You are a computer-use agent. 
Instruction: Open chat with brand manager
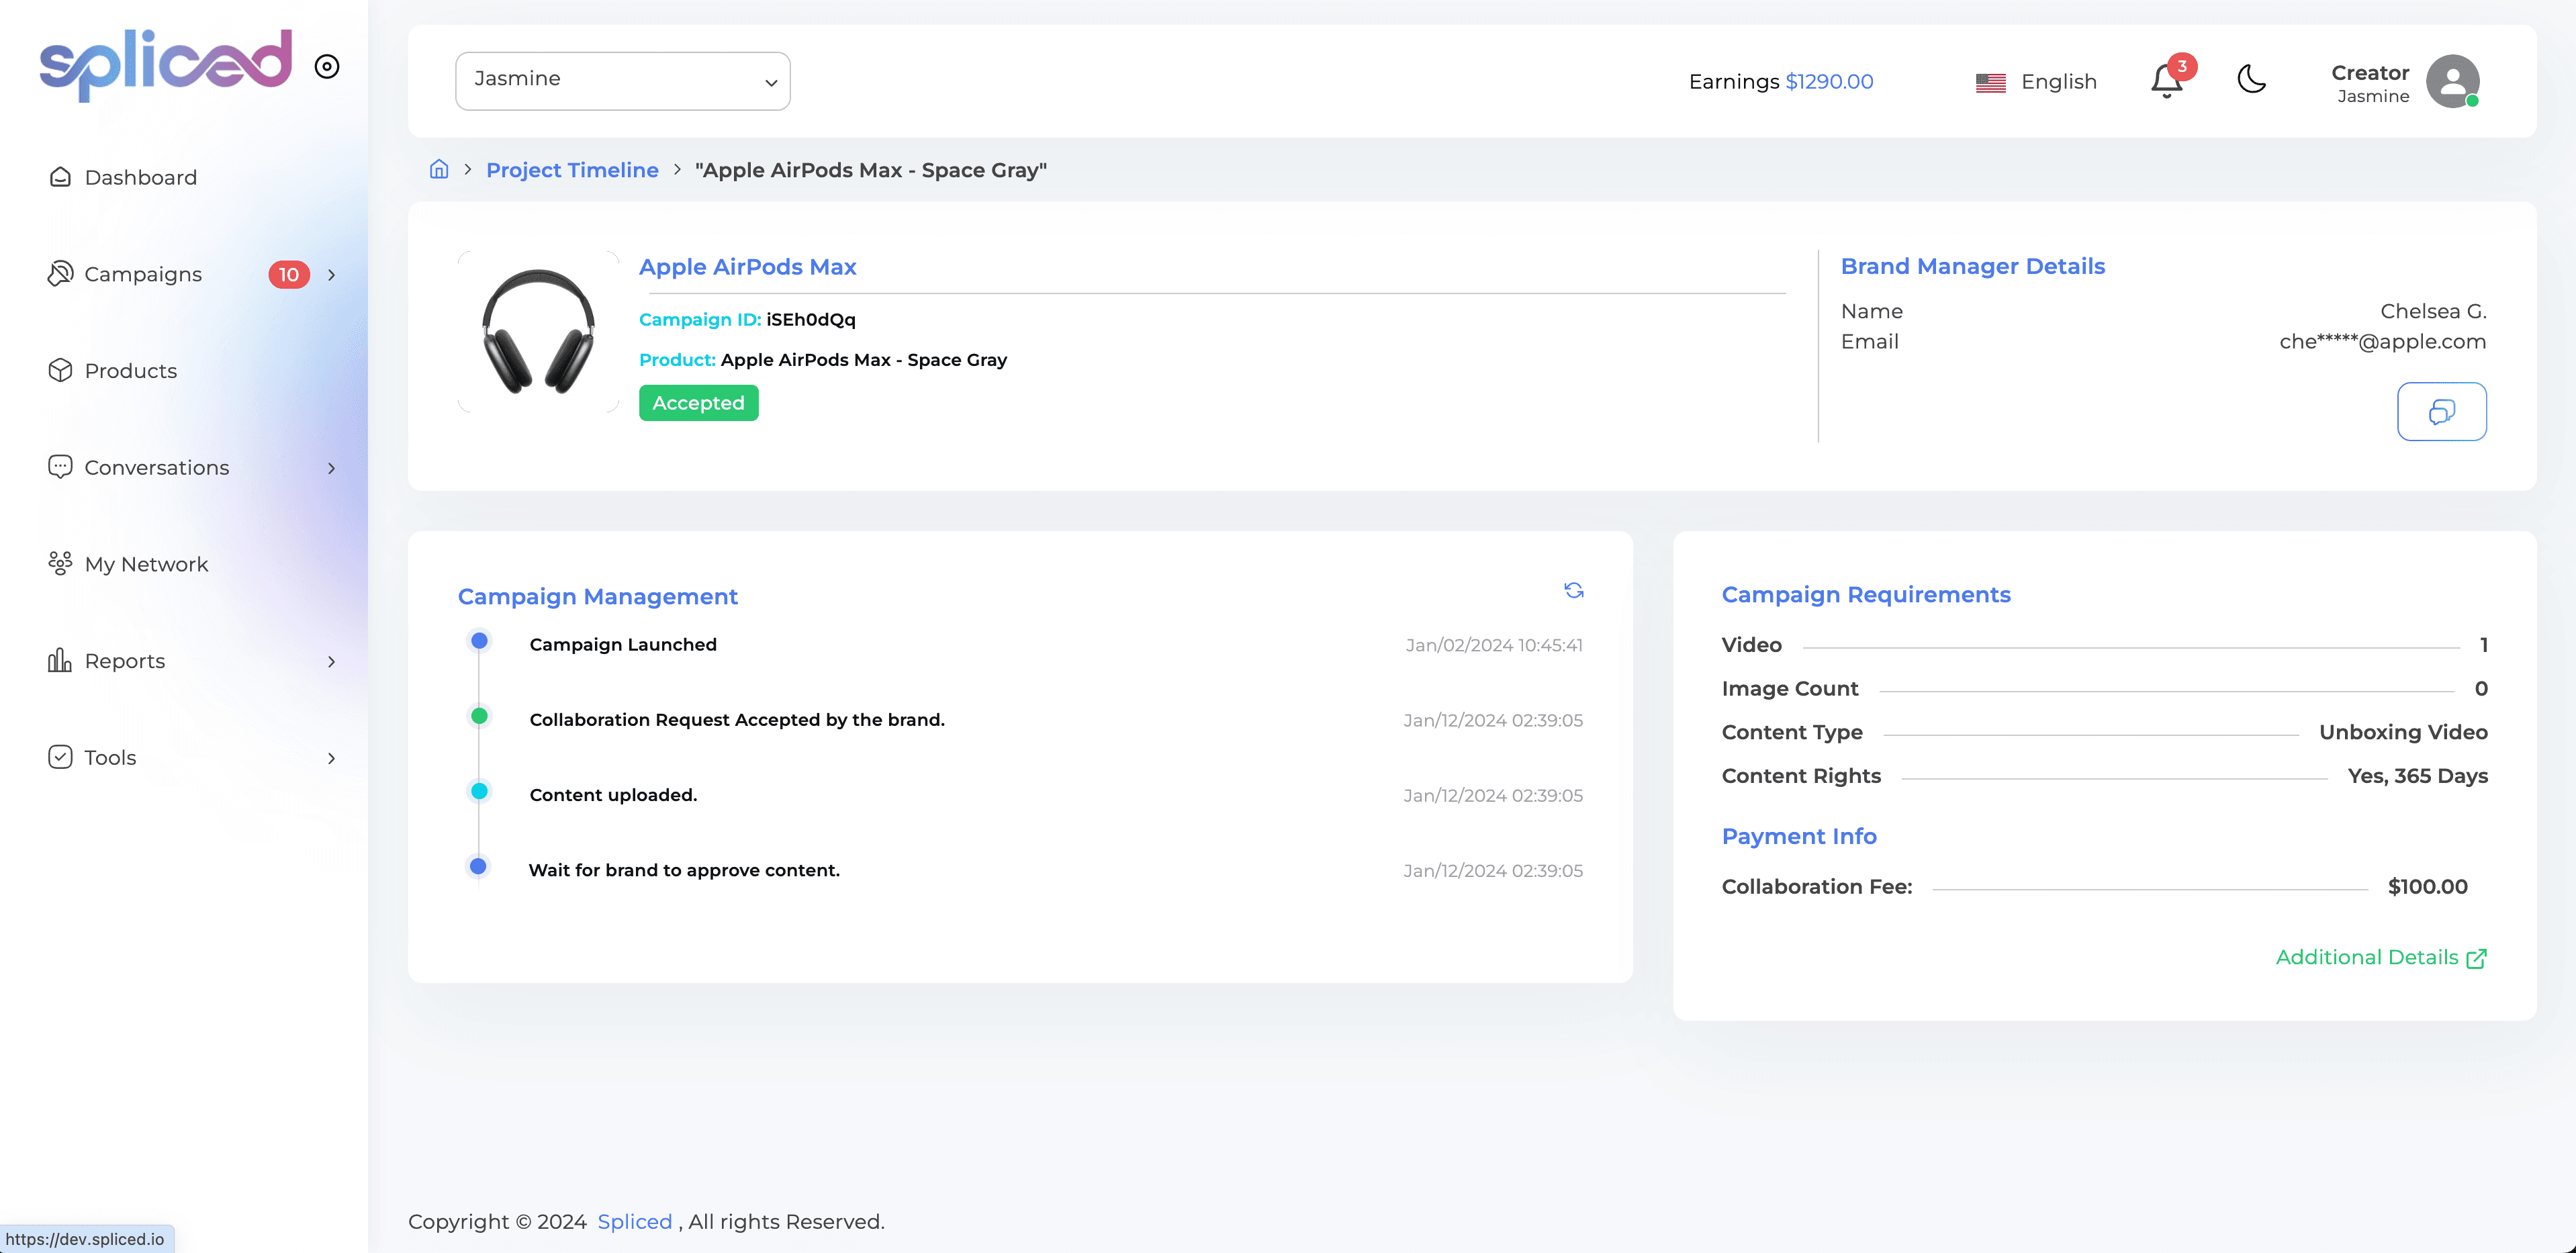tap(2442, 411)
